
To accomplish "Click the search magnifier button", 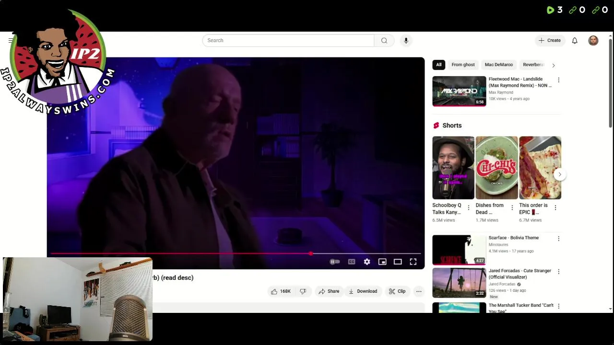I will (384, 41).
